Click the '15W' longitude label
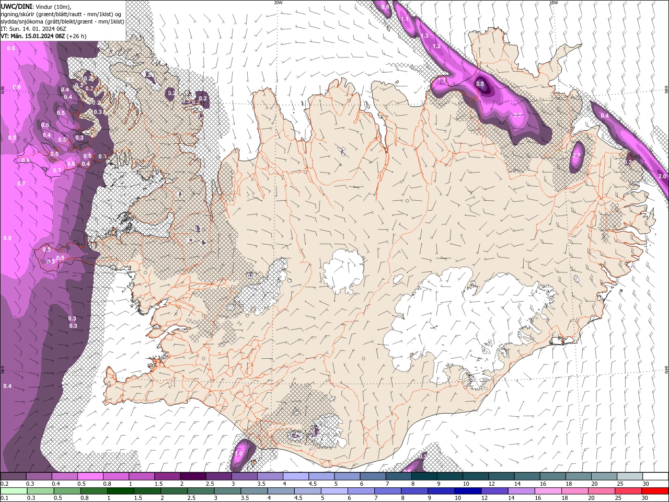The height and width of the screenshot is (502, 669). click(x=553, y=3)
